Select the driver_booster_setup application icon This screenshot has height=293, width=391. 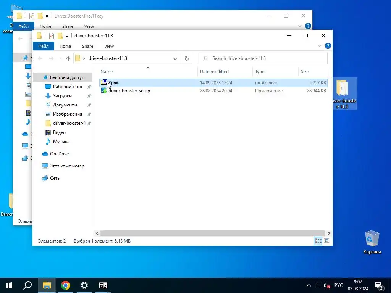pyautogui.click(x=104, y=91)
